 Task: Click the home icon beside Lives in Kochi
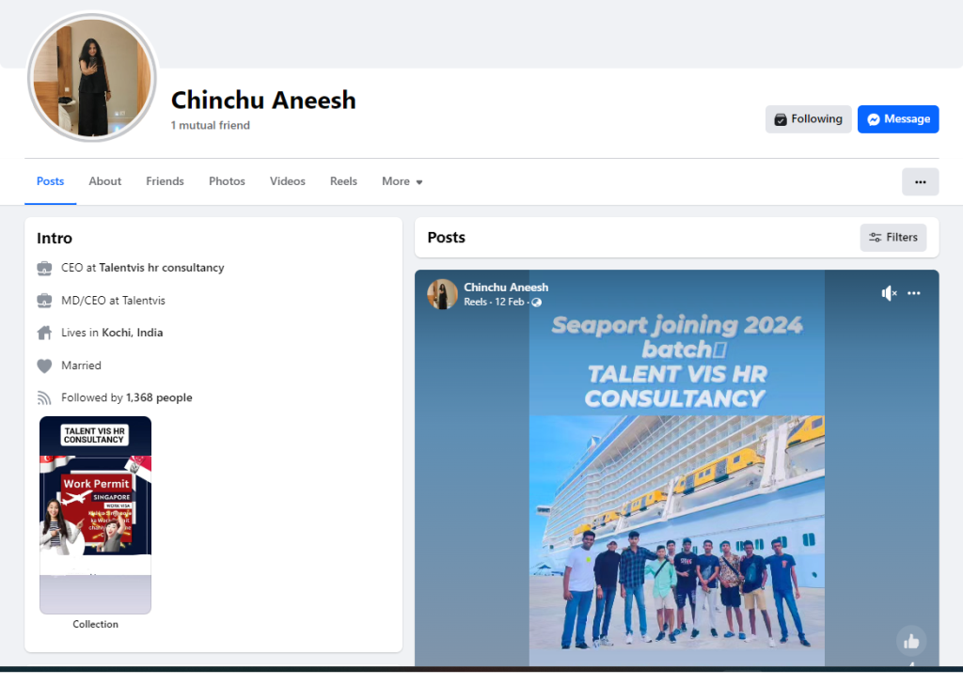point(44,333)
